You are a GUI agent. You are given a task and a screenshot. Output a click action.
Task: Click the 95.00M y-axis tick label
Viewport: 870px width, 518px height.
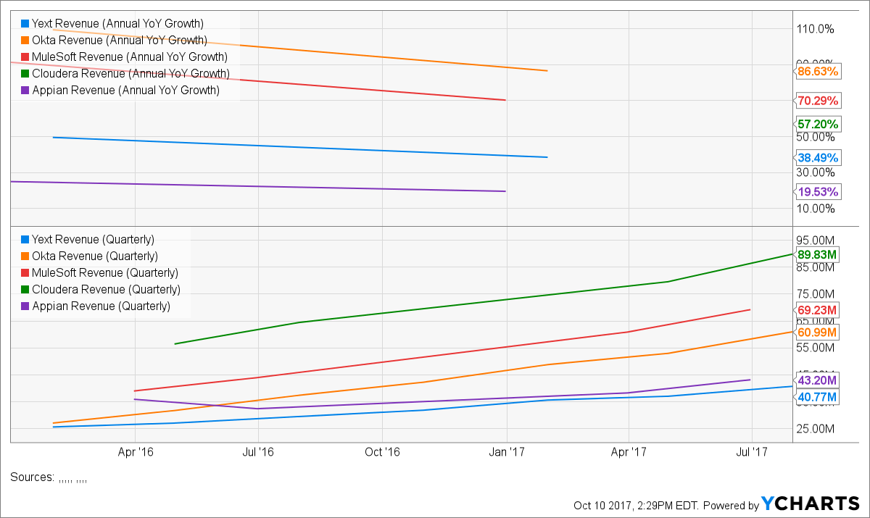coord(816,241)
